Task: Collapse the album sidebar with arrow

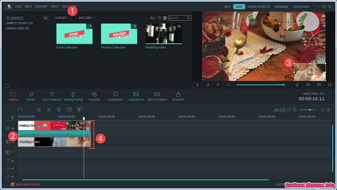Action: click(46, 18)
